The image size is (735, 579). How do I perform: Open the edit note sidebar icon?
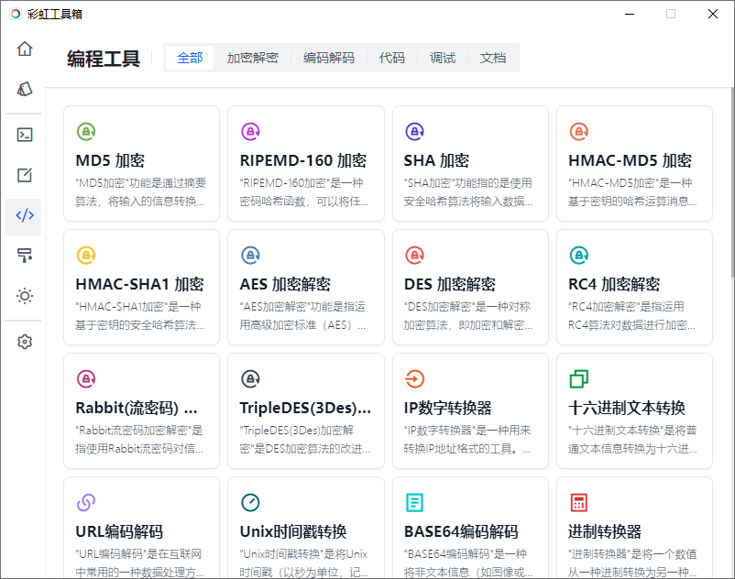[x=25, y=175]
